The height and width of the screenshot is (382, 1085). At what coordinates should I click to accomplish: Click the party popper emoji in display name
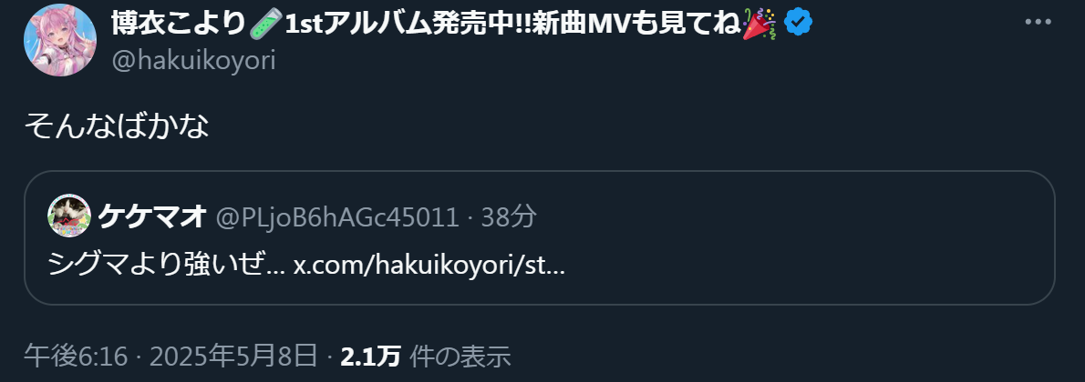click(759, 24)
